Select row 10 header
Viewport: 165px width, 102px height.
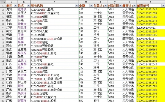pos(3,39)
